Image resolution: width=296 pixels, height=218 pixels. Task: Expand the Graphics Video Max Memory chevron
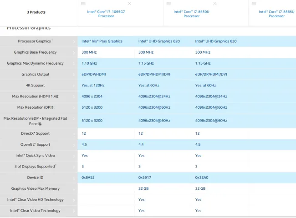[74, 189]
